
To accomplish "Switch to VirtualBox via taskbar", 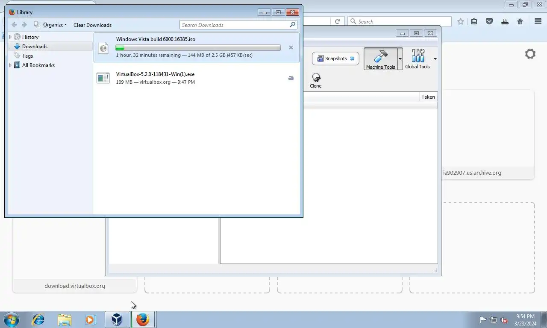I will [117, 319].
